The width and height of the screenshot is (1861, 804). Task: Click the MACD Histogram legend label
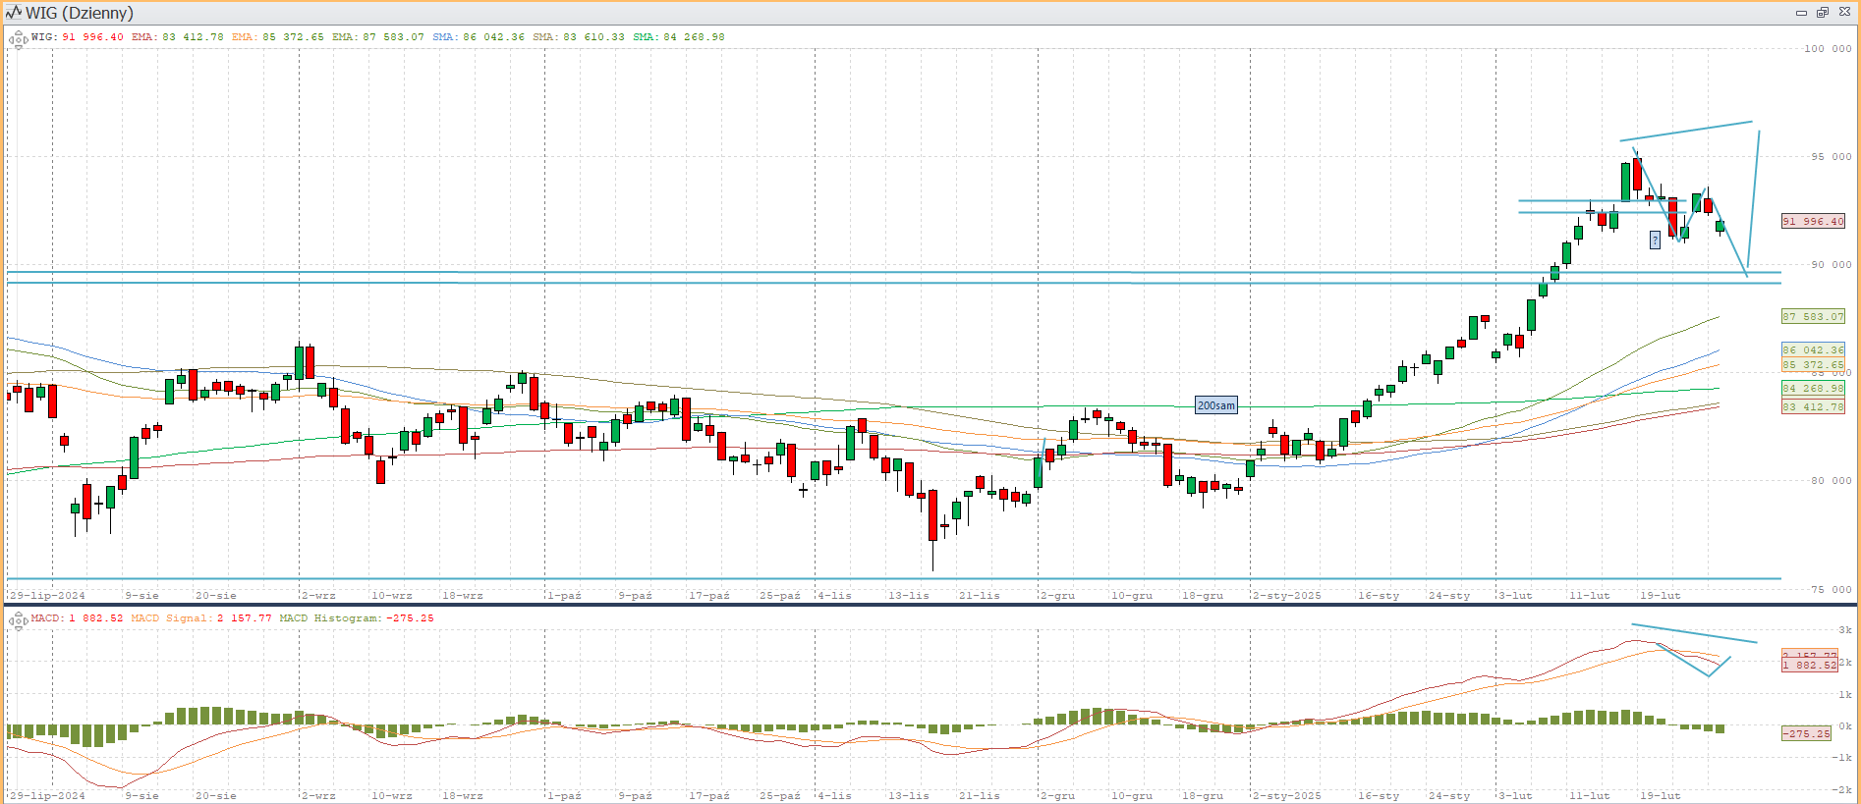pos(356,618)
